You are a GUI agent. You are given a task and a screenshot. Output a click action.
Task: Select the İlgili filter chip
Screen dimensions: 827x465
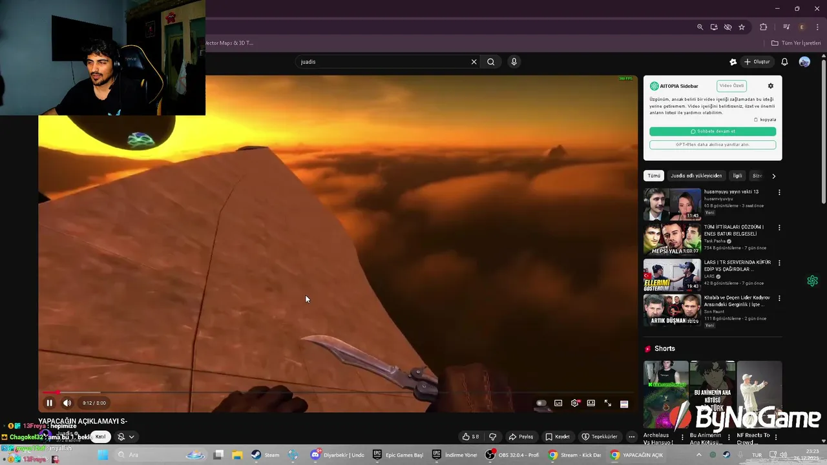click(x=737, y=176)
